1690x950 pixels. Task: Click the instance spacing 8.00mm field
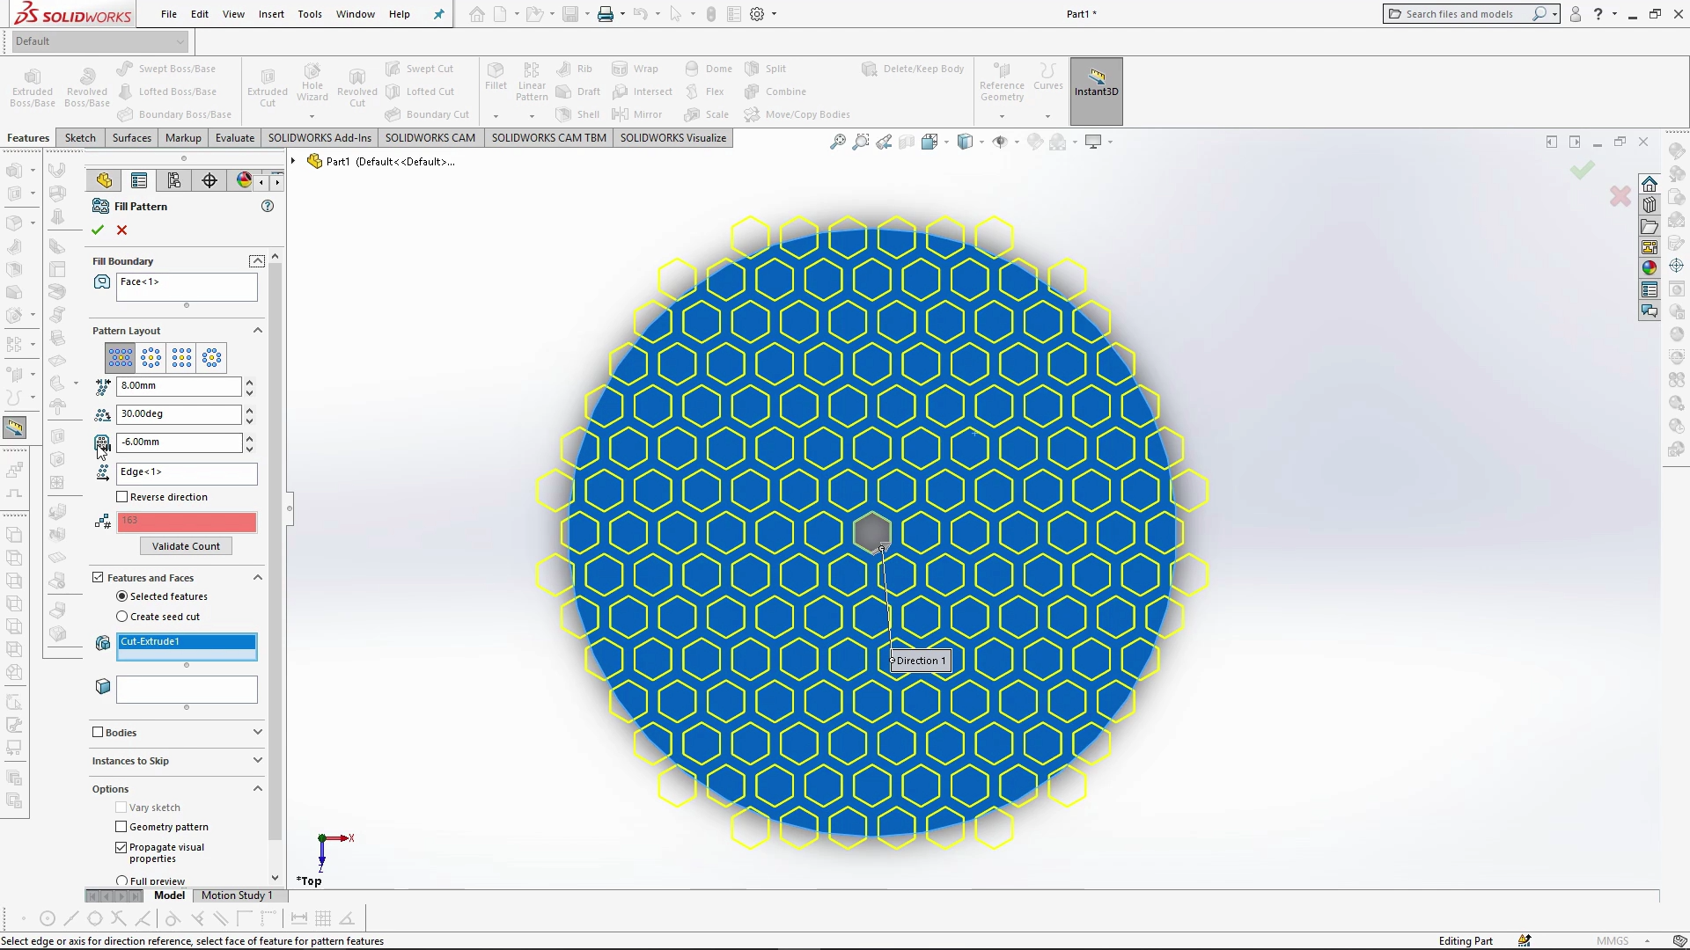(x=179, y=386)
